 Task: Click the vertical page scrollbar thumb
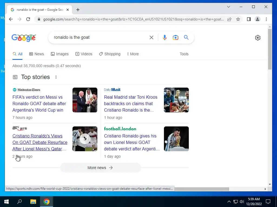tap(270, 49)
